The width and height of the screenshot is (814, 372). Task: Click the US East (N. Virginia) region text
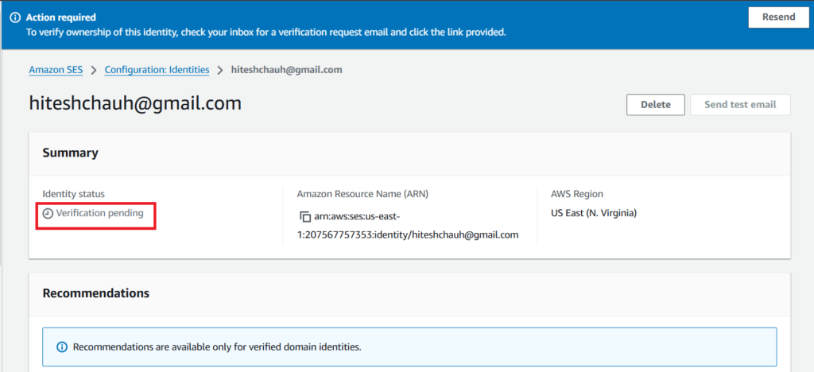(594, 213)
